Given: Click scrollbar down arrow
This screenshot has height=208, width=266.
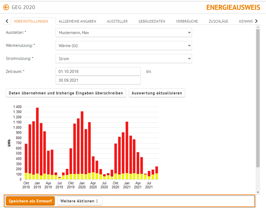Looking at the screenshot, I should [258, 192].
